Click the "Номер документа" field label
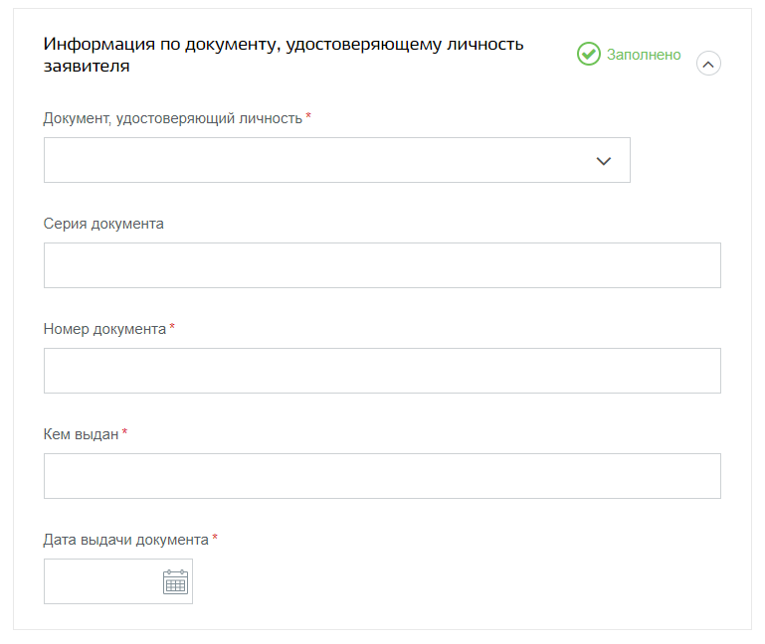This screenshot has height=644, width=765. click(104, 329)
